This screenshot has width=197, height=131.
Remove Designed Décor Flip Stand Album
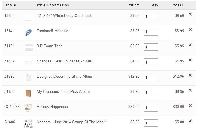tap(190, 75)
